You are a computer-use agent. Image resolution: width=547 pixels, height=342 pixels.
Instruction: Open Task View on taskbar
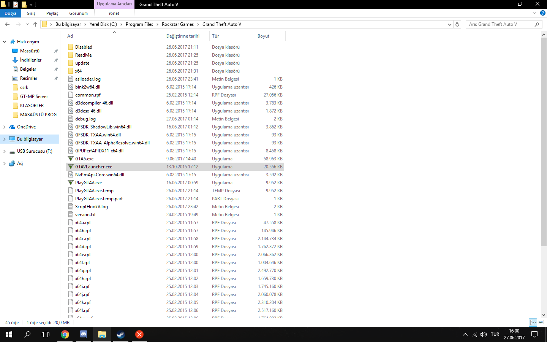tap(46, 334)
